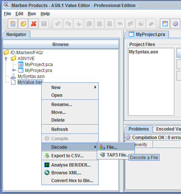Click the Open folder toolbar icon

[x=23, y=24]
